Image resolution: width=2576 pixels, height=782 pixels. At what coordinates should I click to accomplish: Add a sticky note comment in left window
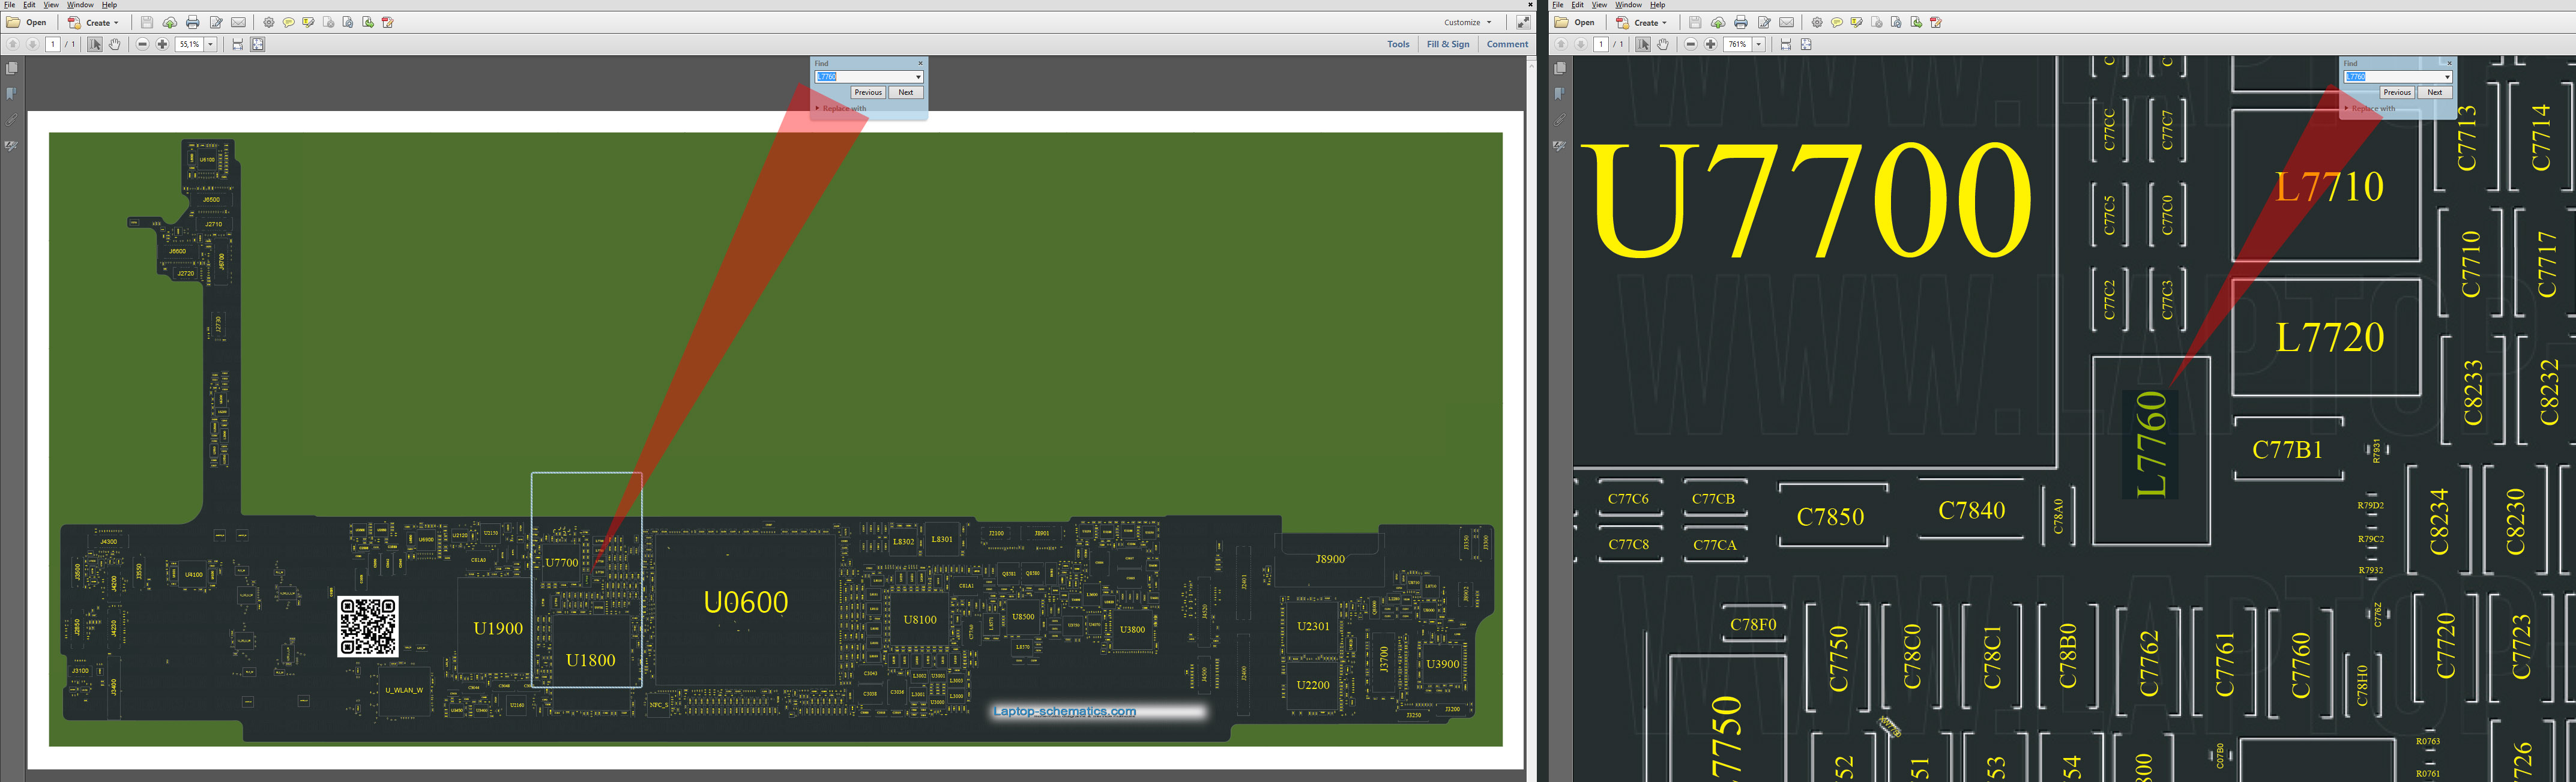288,22
